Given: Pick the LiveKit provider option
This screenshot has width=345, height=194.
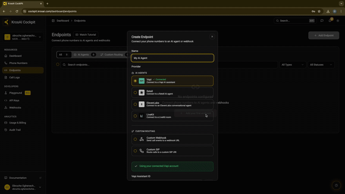Looking at the screenshot, I should [x=135, y=116].
